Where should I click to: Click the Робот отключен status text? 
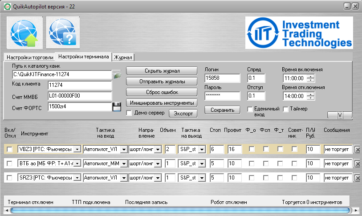tap(229, 202)
